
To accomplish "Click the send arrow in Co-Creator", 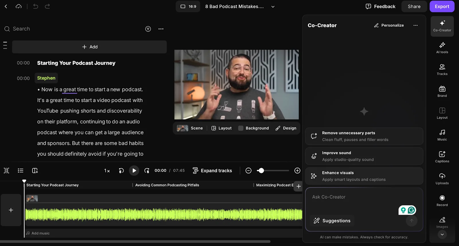I will pyautogui.click(x=411, y=221).
